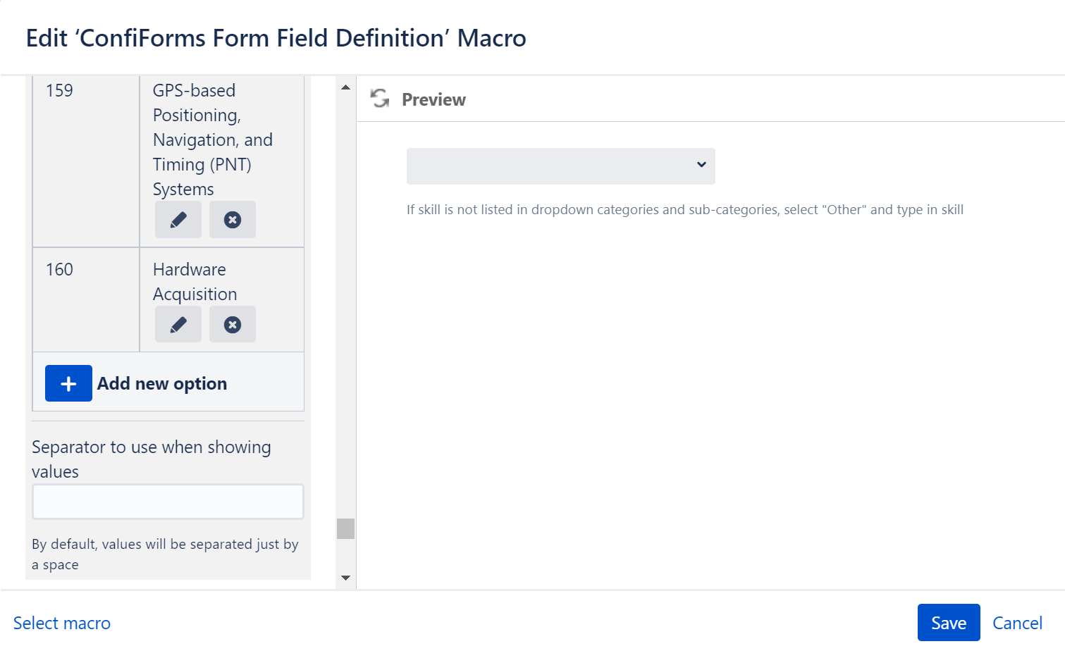This screenshot has width=1065, height=651.
Task: Open the Select macro link
Action: coord(61,623)
